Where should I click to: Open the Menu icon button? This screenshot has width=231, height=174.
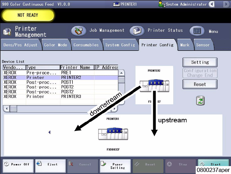coord(197,31)
